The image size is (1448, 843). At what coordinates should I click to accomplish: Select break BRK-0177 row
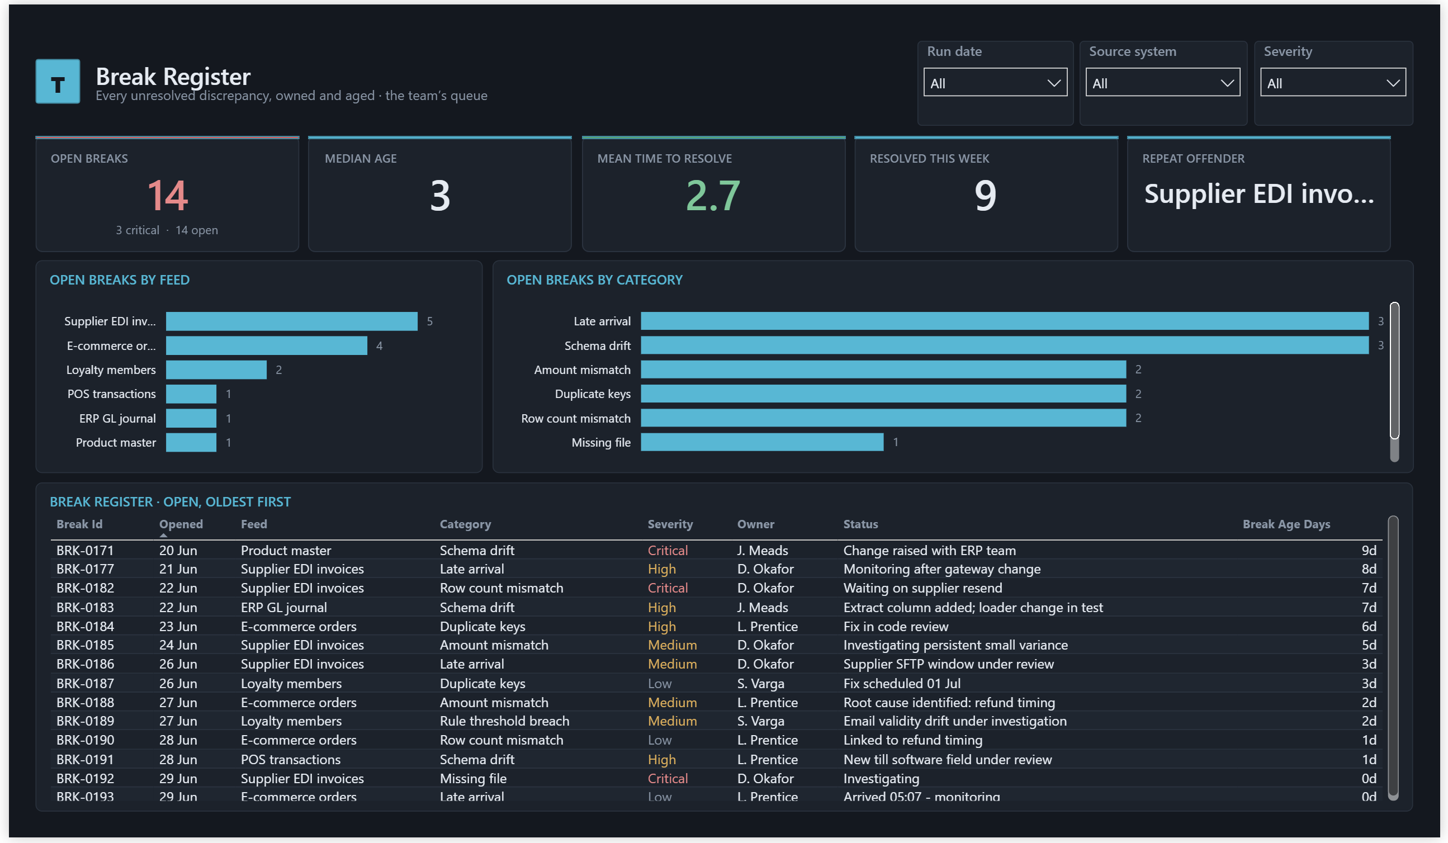(x=716, y=569)
